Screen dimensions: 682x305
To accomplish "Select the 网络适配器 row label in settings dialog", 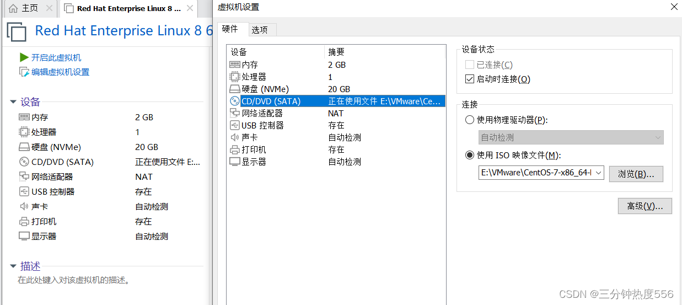I will coord(262,113).
